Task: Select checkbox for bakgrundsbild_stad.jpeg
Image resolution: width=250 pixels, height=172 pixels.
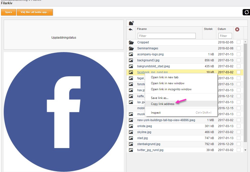Action: tap(239, 66)
